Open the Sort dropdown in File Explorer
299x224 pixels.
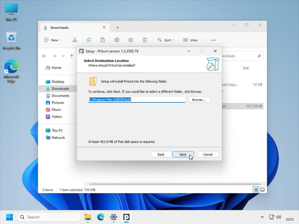[x=166, y=40]
